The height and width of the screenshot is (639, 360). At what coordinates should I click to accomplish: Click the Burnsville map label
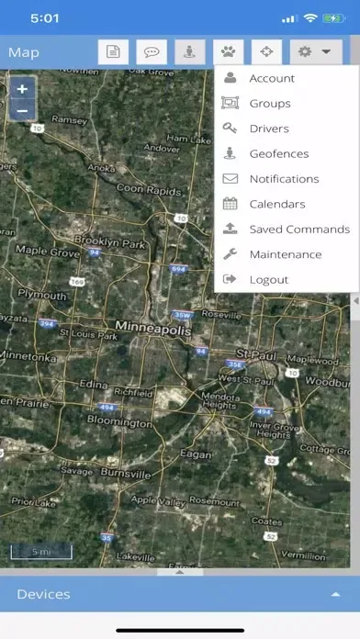126,473
